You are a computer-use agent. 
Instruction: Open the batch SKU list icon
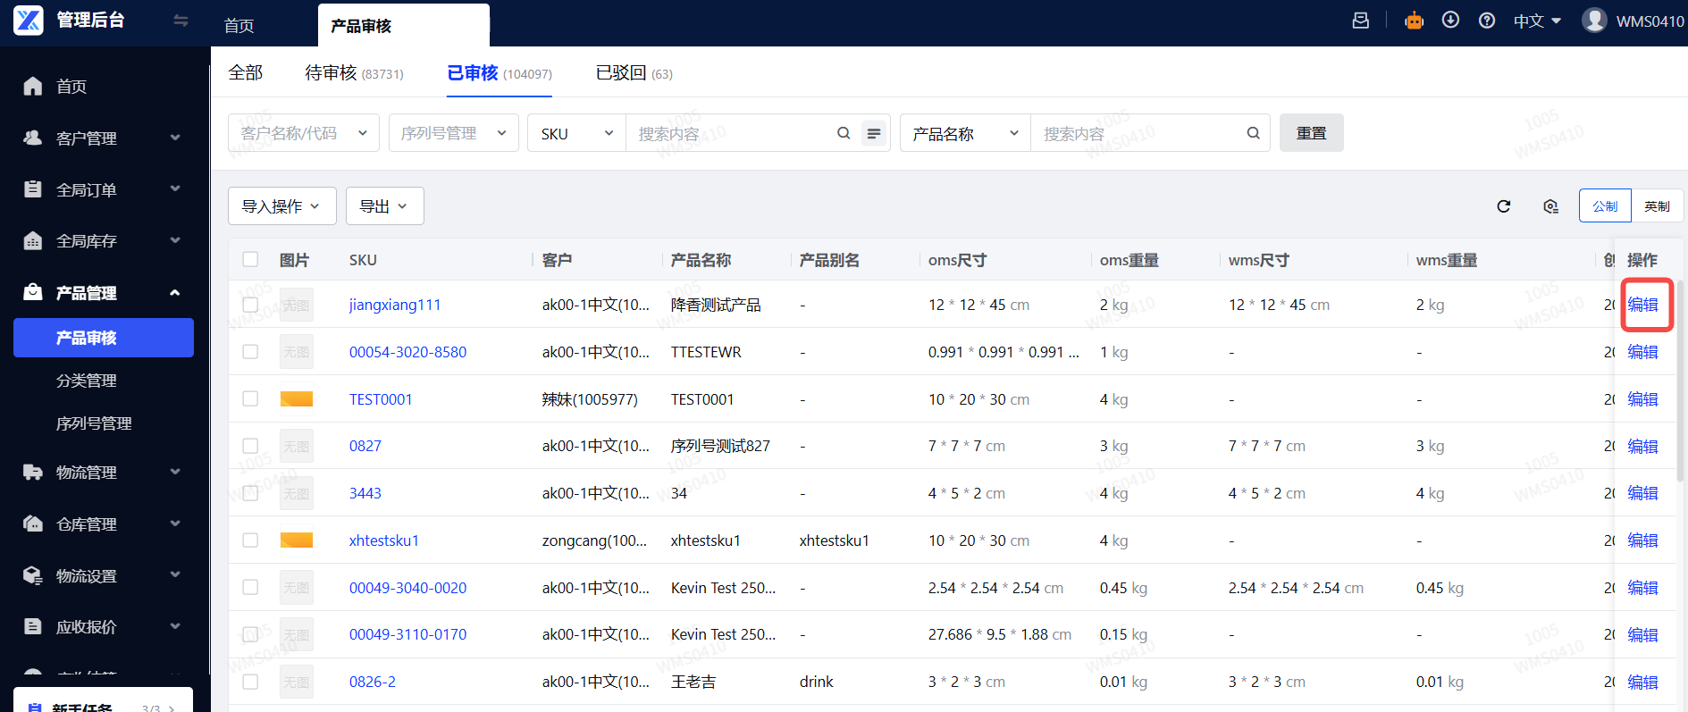(874, 133)
